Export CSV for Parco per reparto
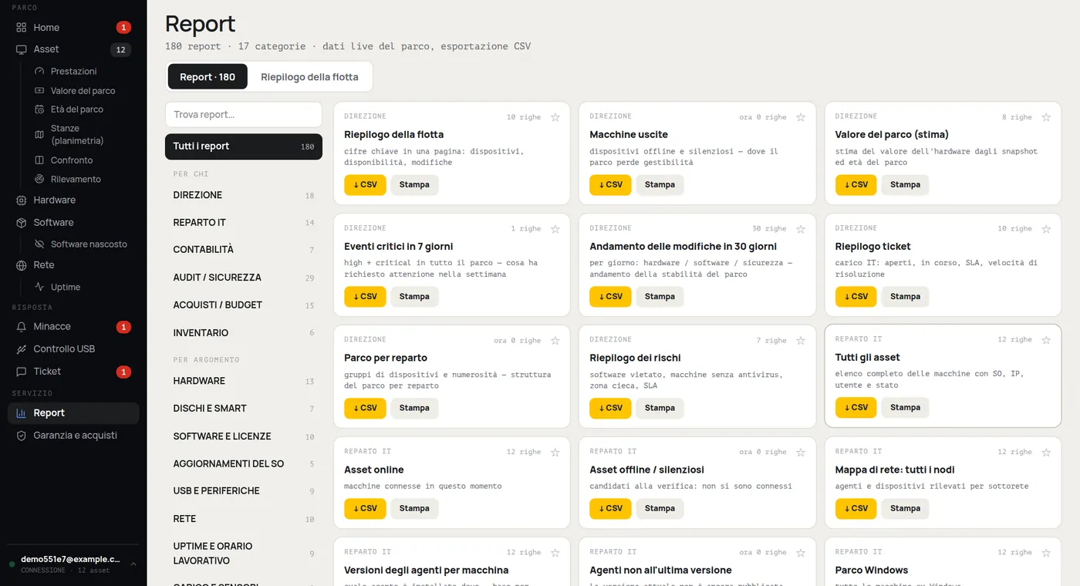 click(x=365, y=409)
